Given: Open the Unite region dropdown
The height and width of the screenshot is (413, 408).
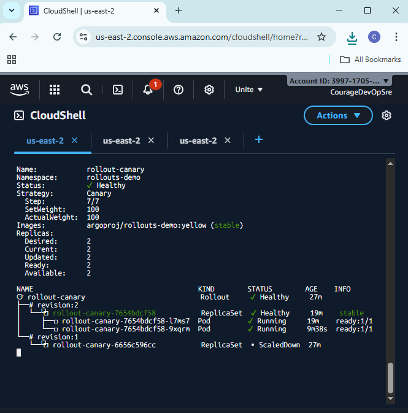Looking at the screenshot, I should (249, 90).
